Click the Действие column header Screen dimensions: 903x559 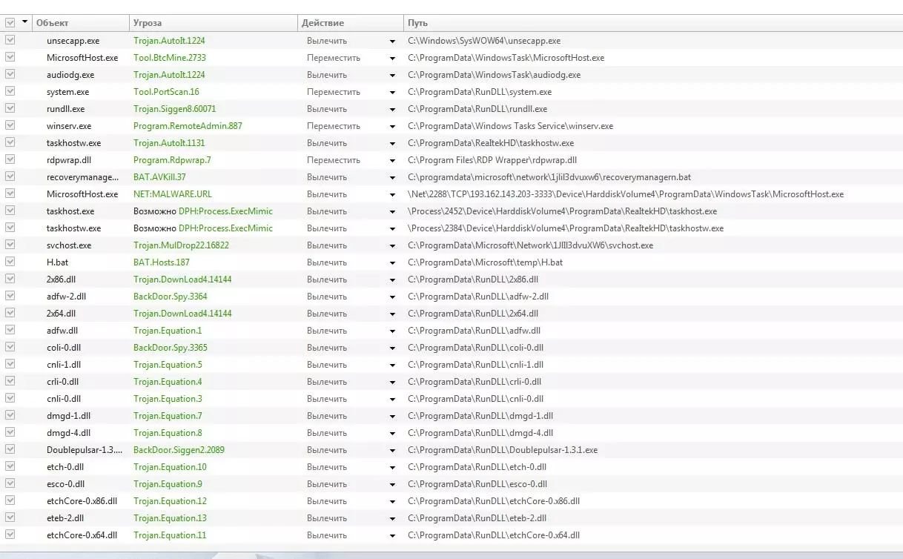point(350,23)
